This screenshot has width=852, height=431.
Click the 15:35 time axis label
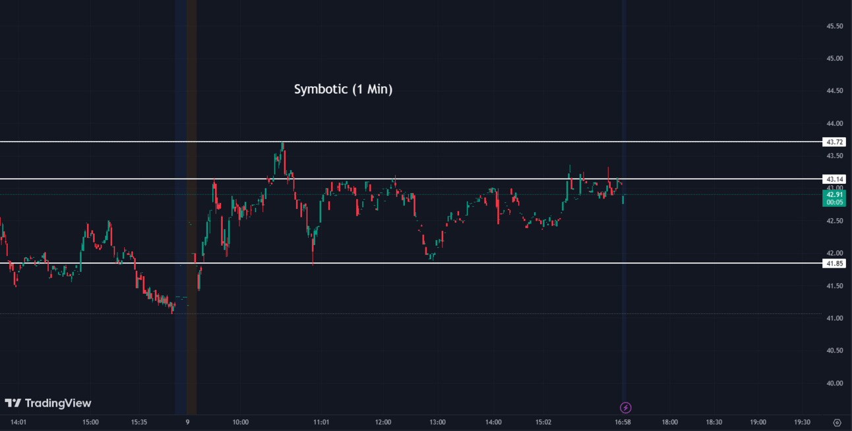[139, 422]
